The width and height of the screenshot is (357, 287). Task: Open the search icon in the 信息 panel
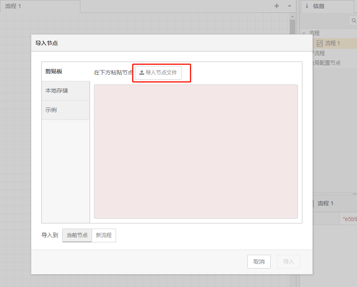pos(353,21)
